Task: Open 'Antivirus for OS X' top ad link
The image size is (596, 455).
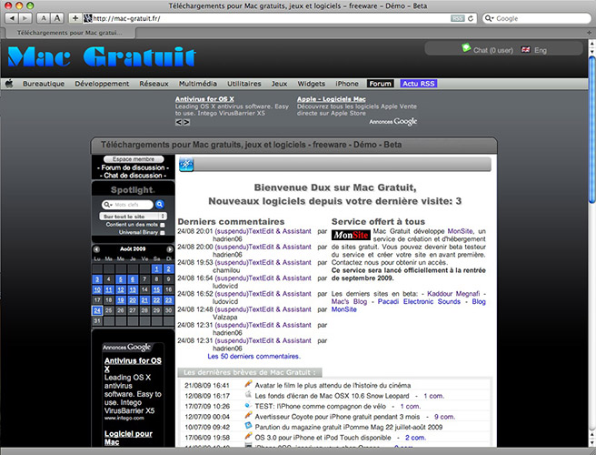Action: point(204,99)
